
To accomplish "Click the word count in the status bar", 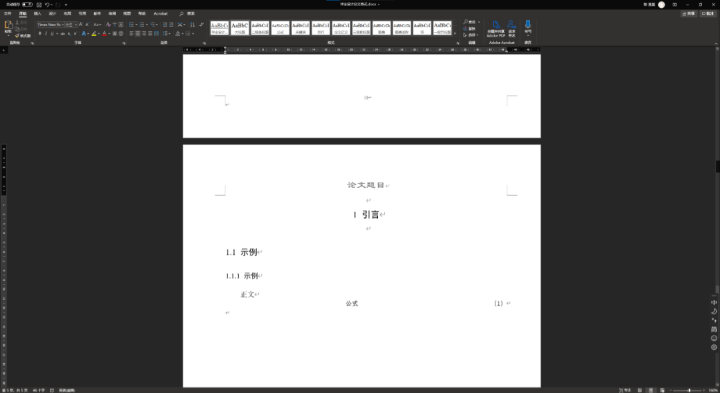I will (39, 390).
